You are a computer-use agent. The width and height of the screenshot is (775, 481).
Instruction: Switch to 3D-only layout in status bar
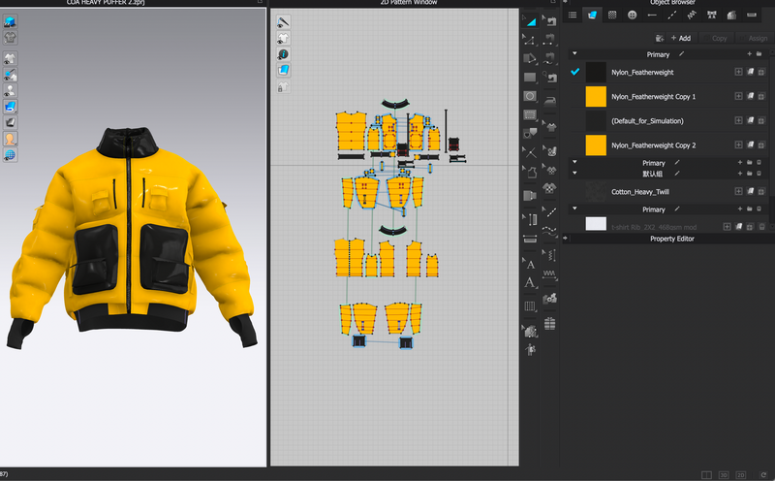[724, 475]
